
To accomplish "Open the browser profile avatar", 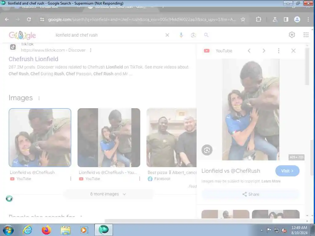I will coord(297,19).
